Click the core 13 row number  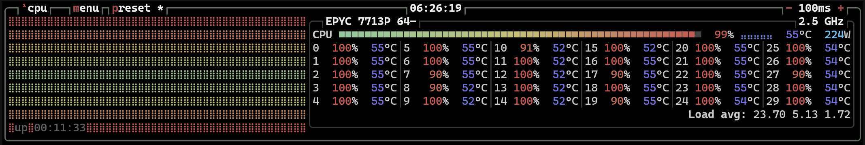pos(501,88)
